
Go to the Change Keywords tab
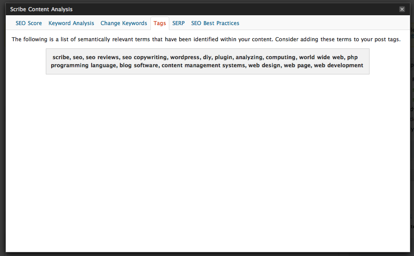click(123, 23)
